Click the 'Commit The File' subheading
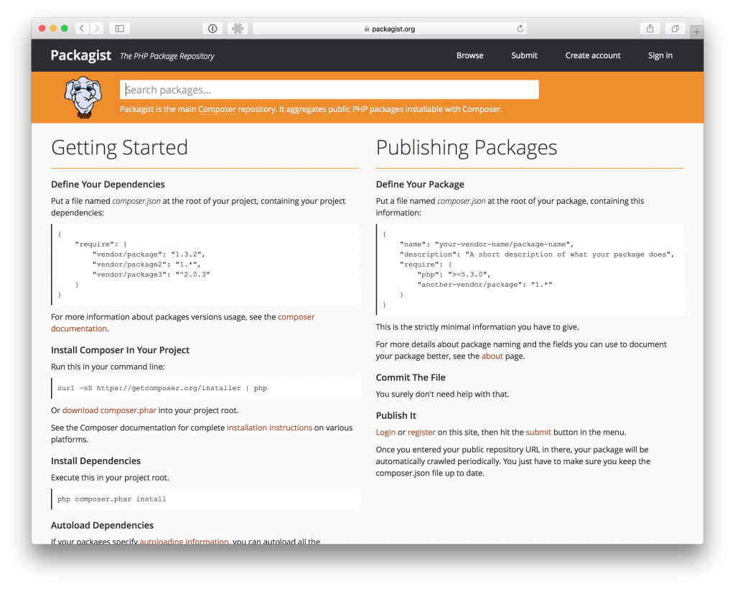 point(411,377)
